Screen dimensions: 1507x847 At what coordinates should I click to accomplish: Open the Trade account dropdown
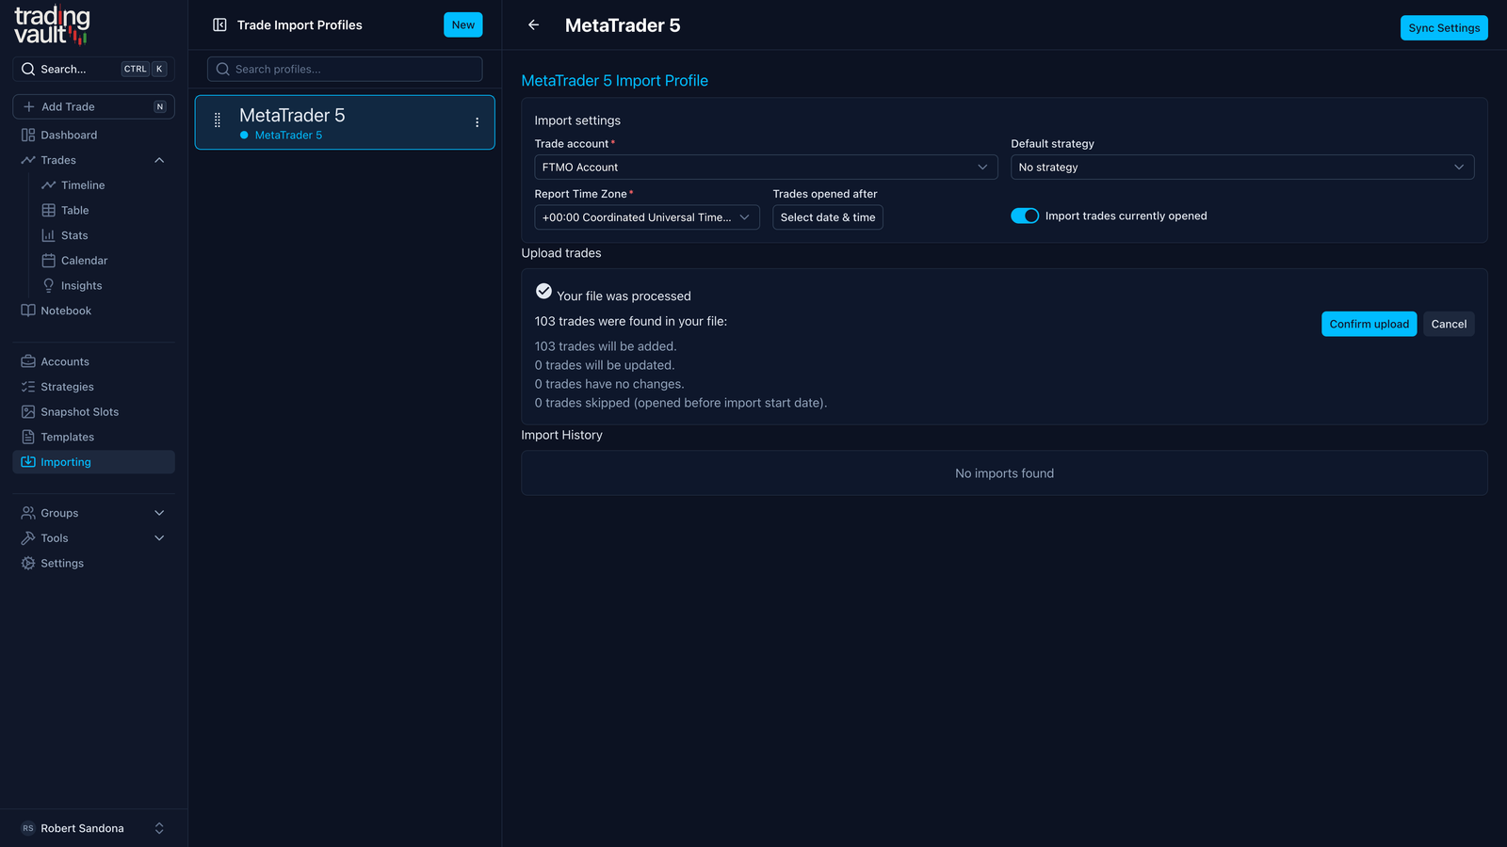pos(765,168)
